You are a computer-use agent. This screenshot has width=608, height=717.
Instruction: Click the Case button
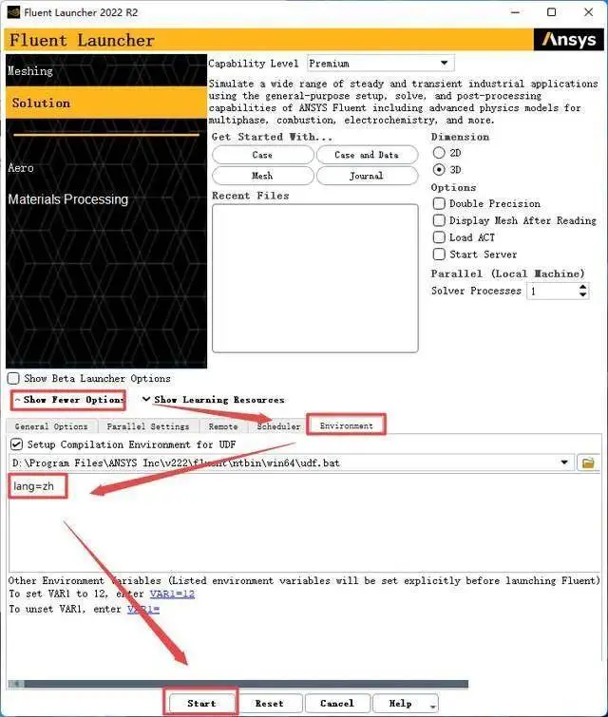[x=262, y=155]
